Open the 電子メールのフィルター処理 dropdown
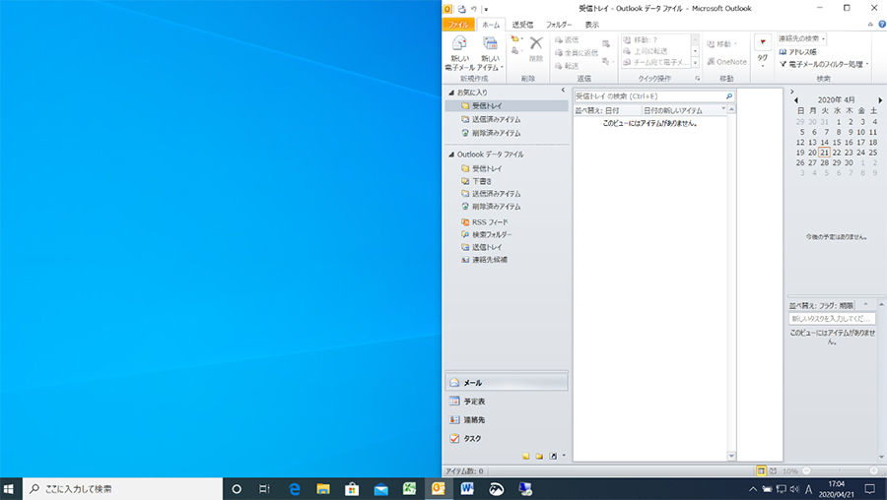The height and width of the screenshot is (500, 887). [x=824, y=64]
